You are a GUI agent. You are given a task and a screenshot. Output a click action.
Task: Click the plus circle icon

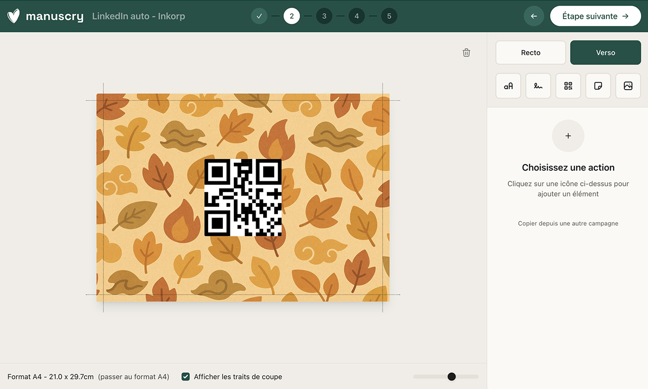[568, 136]
